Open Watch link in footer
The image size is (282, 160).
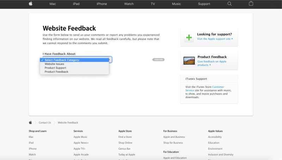(x=32, y=155)
